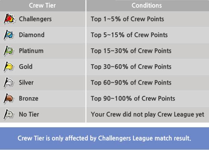This screenshot has height=150, width=209.
Task: Click the Platinum tier label
Action: pos(31,51)
